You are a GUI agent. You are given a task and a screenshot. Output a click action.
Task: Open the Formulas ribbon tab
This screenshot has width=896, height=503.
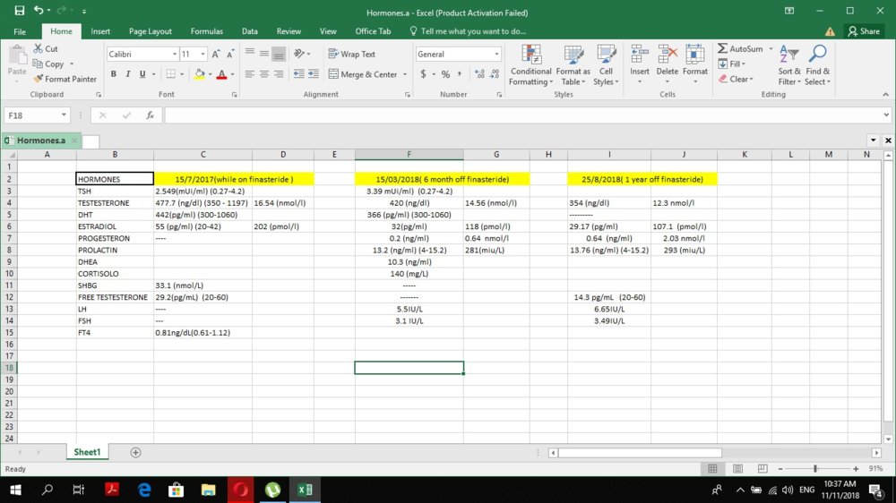point(207,31)
